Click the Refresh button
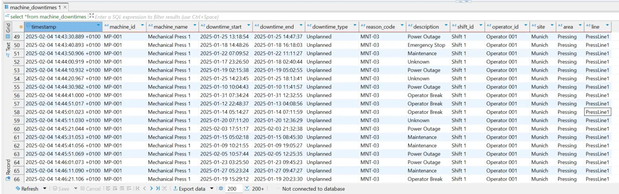The image size is (619, 194). tap(27, 189)
